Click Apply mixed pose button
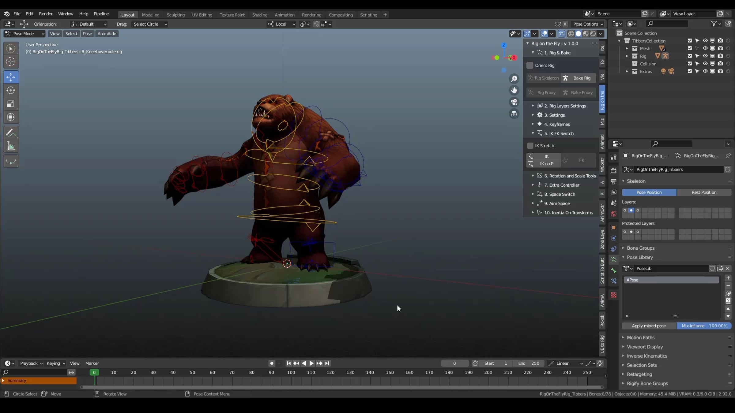 [649, 326]
